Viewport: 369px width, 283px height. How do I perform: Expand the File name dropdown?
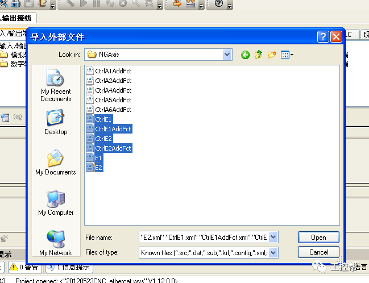pos(273,237)
